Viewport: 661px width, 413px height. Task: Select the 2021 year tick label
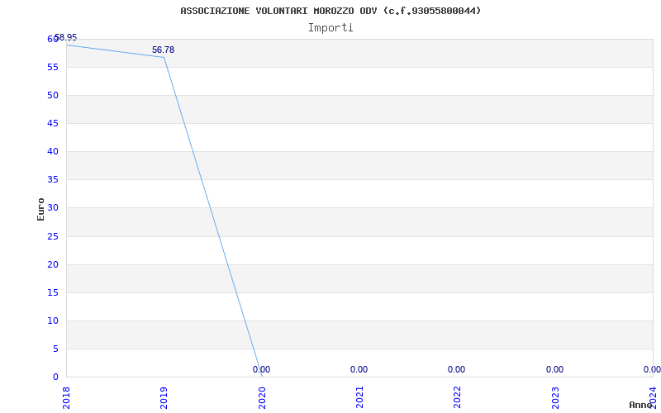click(x=359, y=398)
